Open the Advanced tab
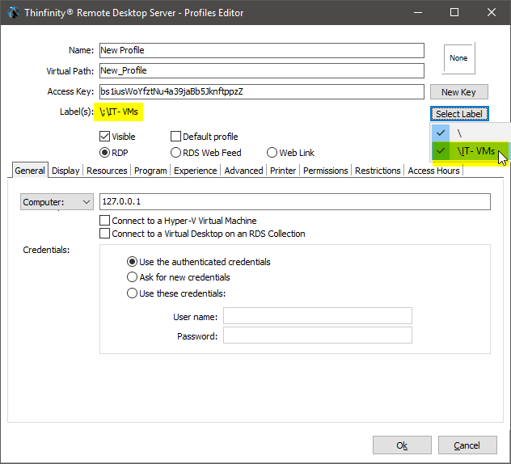This screenshot has height=464, width=511. pyautogui.click(x=243, y=171)
